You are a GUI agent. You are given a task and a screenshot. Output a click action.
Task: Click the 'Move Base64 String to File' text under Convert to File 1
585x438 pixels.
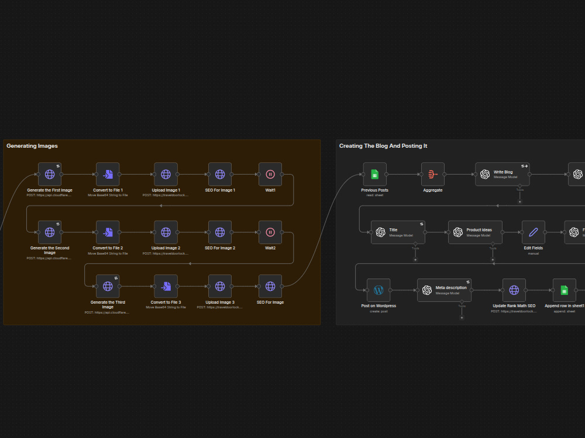[108, 195]
